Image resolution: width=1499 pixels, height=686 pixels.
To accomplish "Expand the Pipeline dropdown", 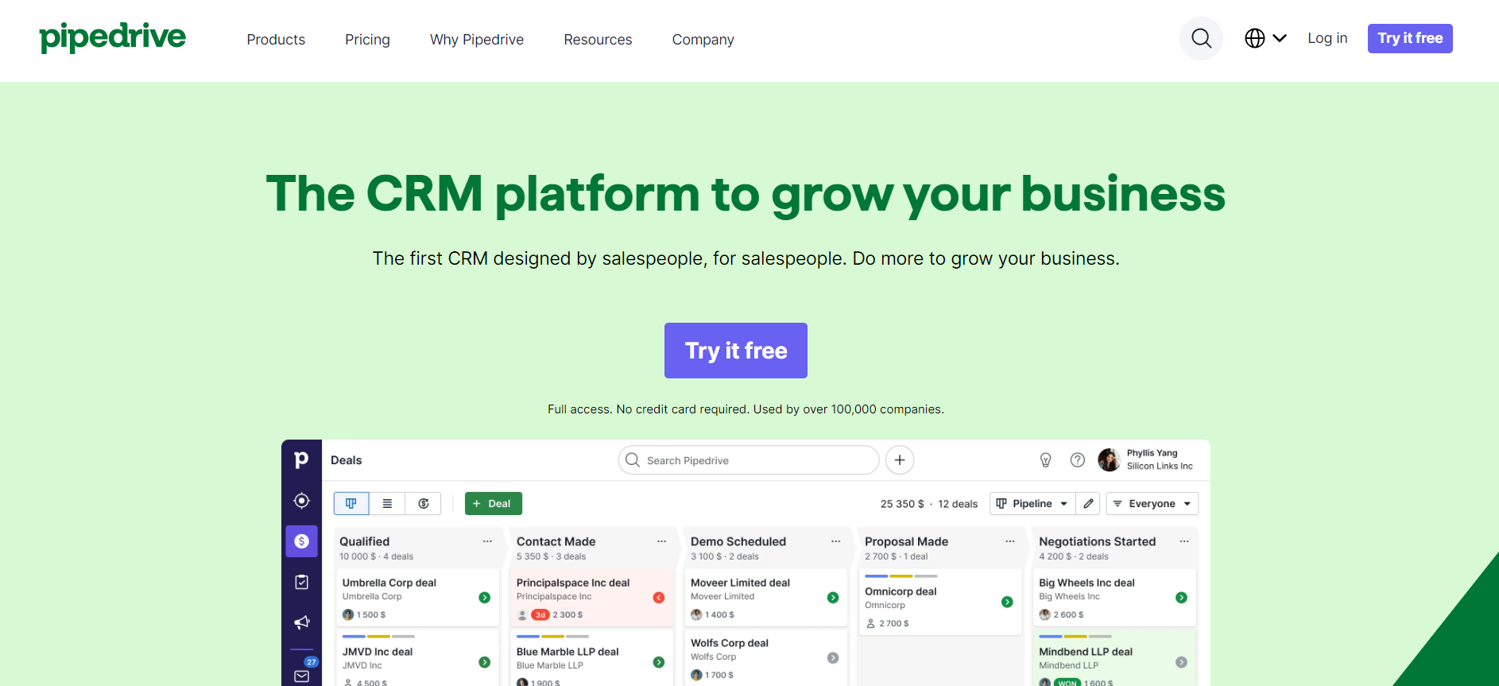I will point(1032,504).
